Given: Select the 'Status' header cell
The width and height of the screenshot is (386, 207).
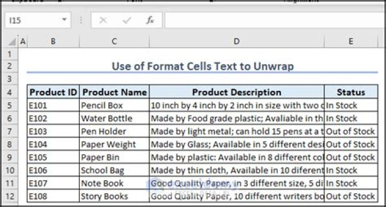Looking at the screenshot, I should [351, 92].
